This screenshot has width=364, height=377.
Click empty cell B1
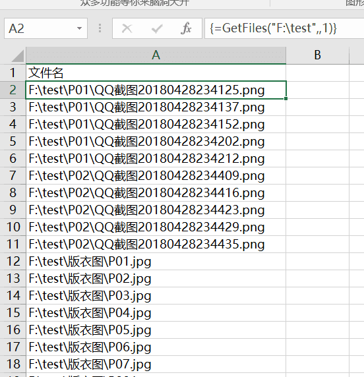(x=318, y=73)
